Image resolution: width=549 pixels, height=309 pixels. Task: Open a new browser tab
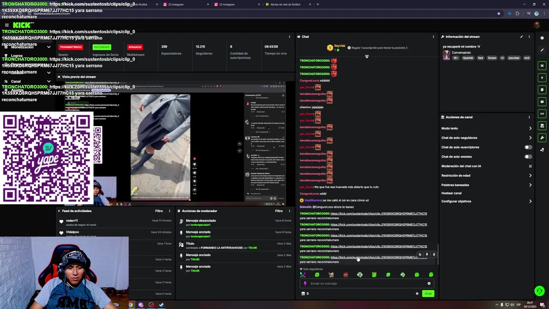click(x=318, y=4)
